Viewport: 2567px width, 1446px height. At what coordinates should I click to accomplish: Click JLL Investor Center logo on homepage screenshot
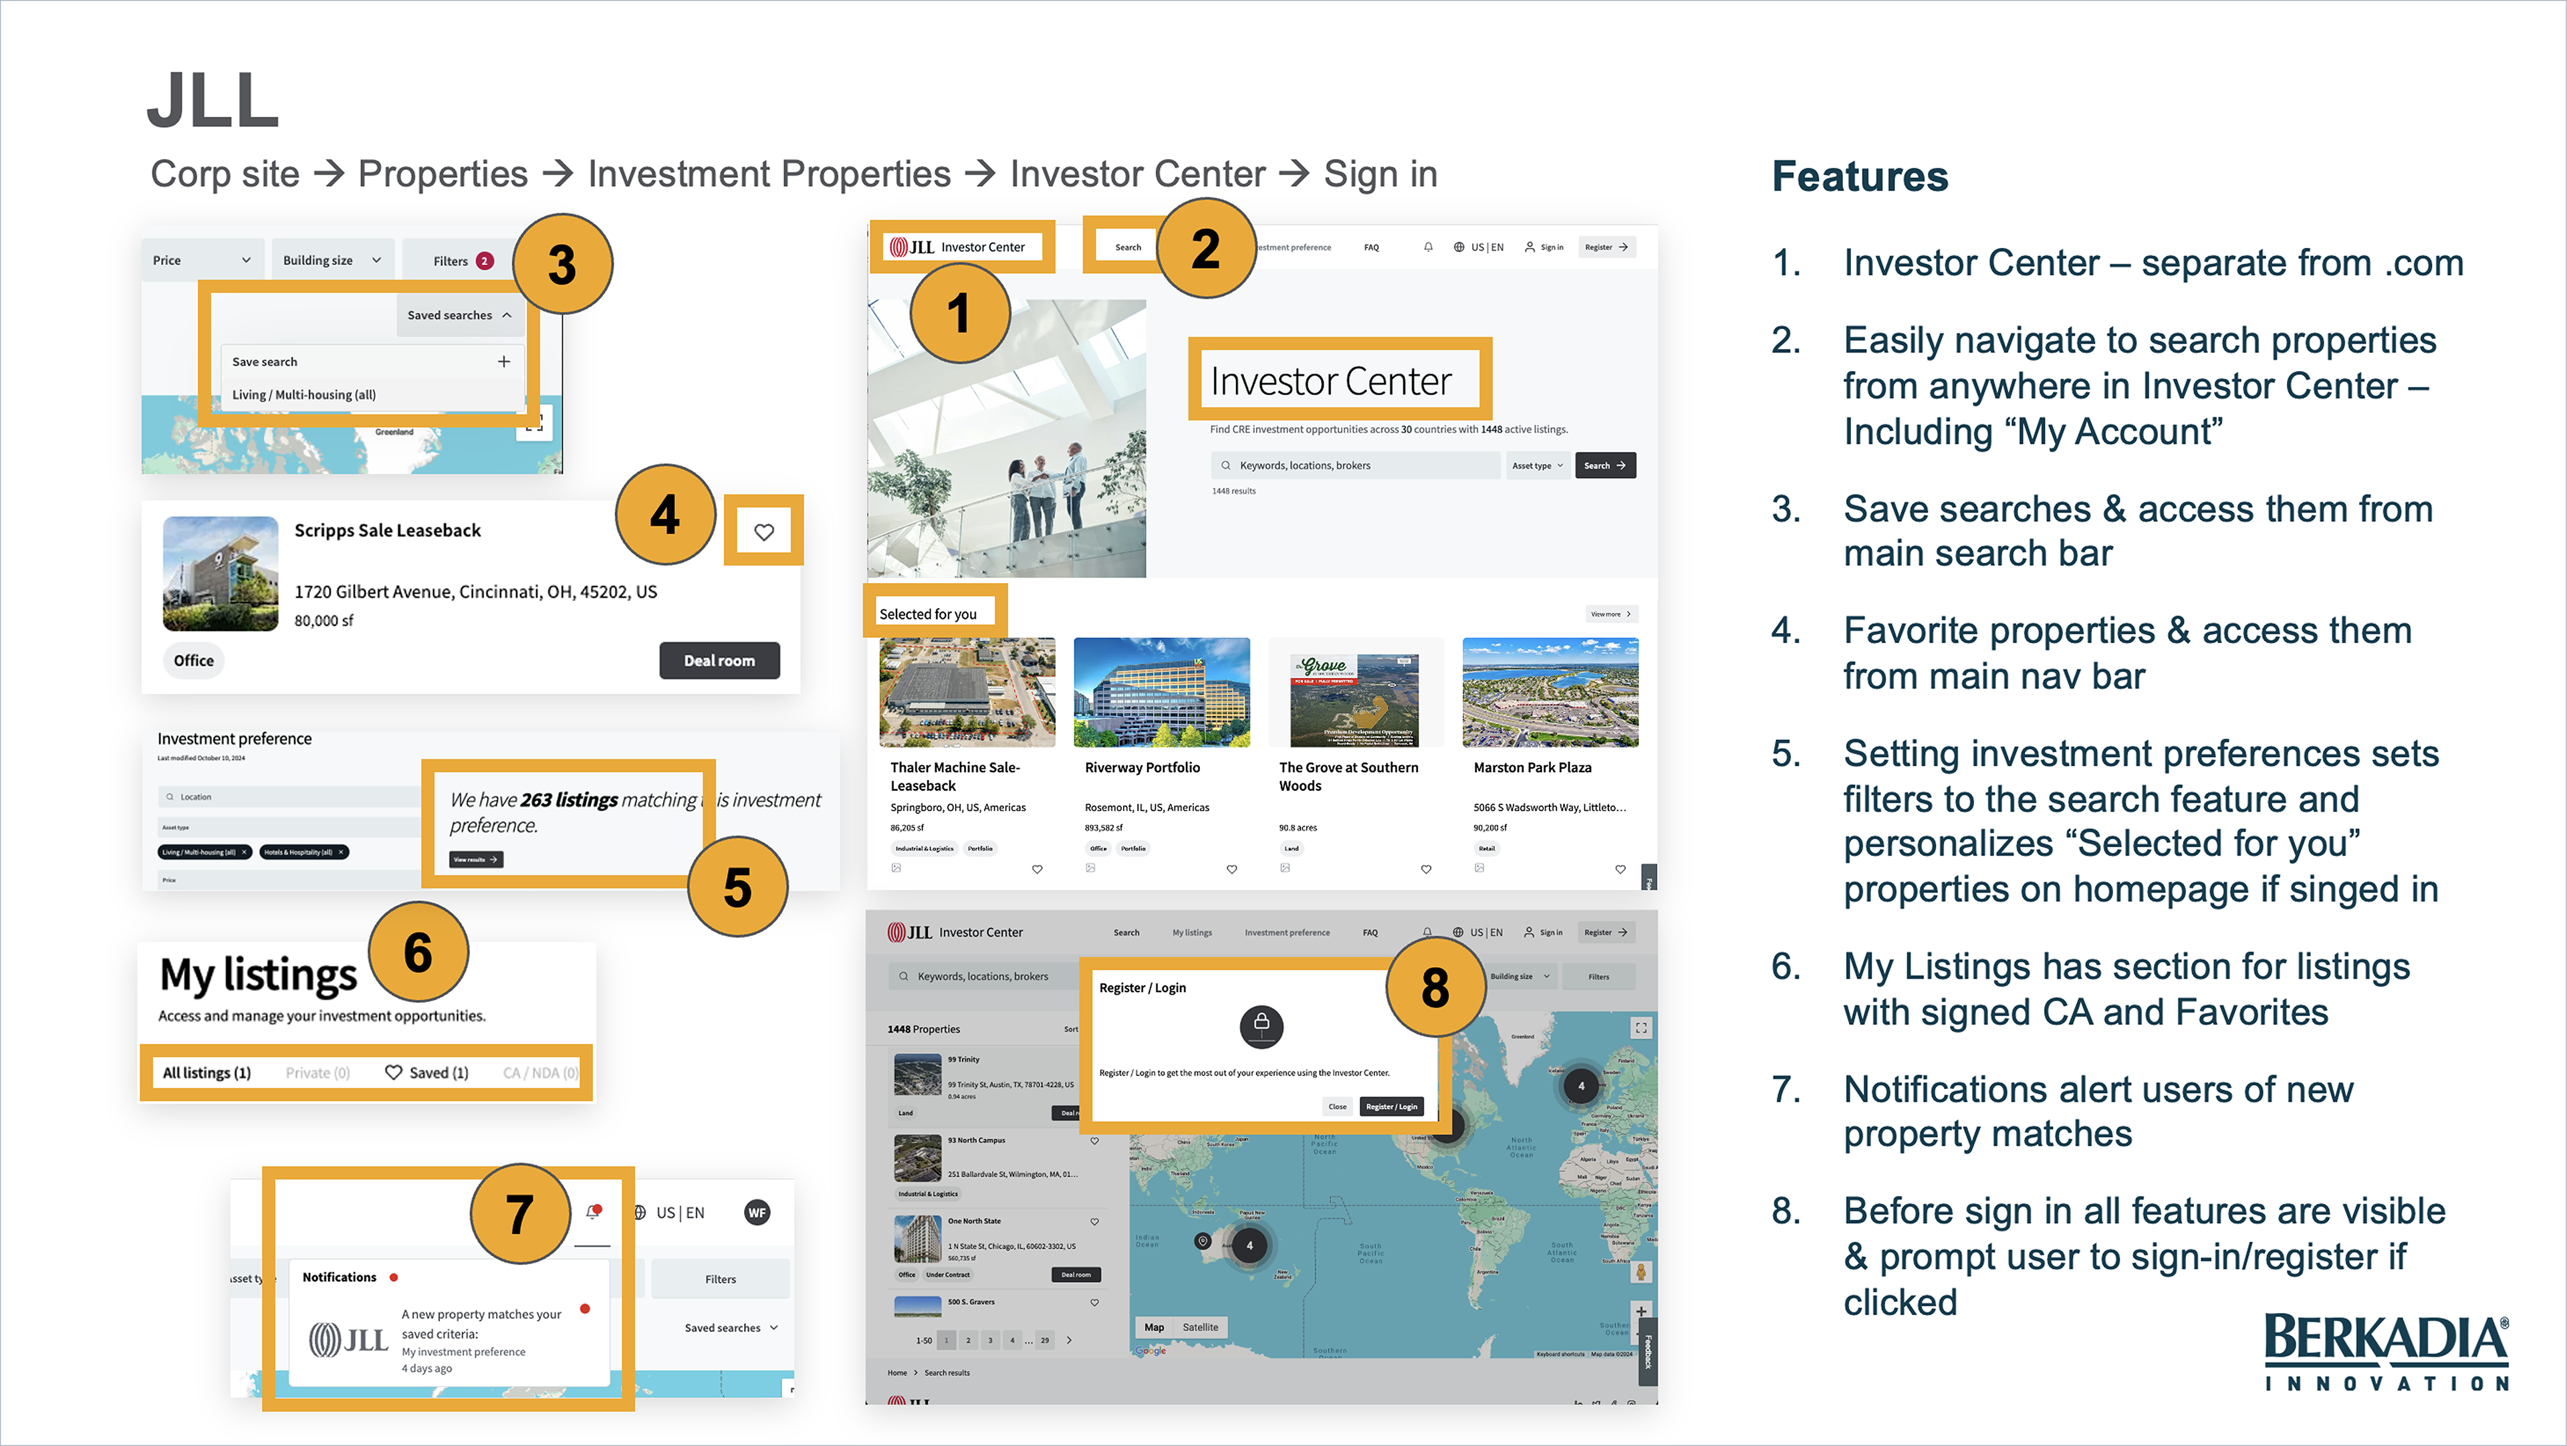coord(958,247)
